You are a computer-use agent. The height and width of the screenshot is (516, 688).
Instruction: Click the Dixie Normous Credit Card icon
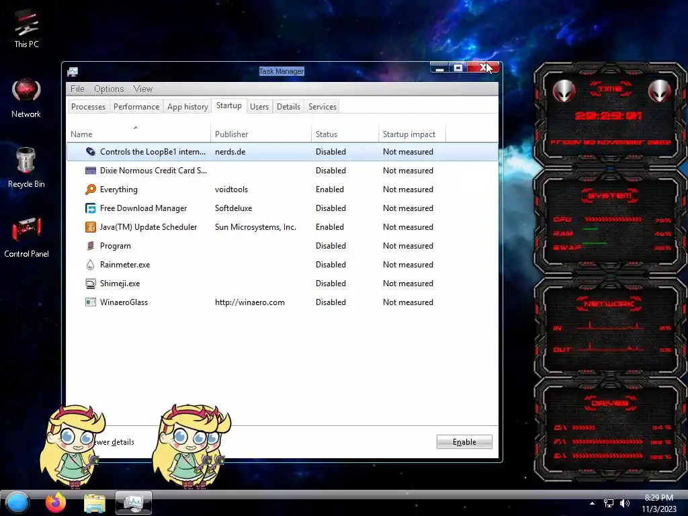click(91, 171)
